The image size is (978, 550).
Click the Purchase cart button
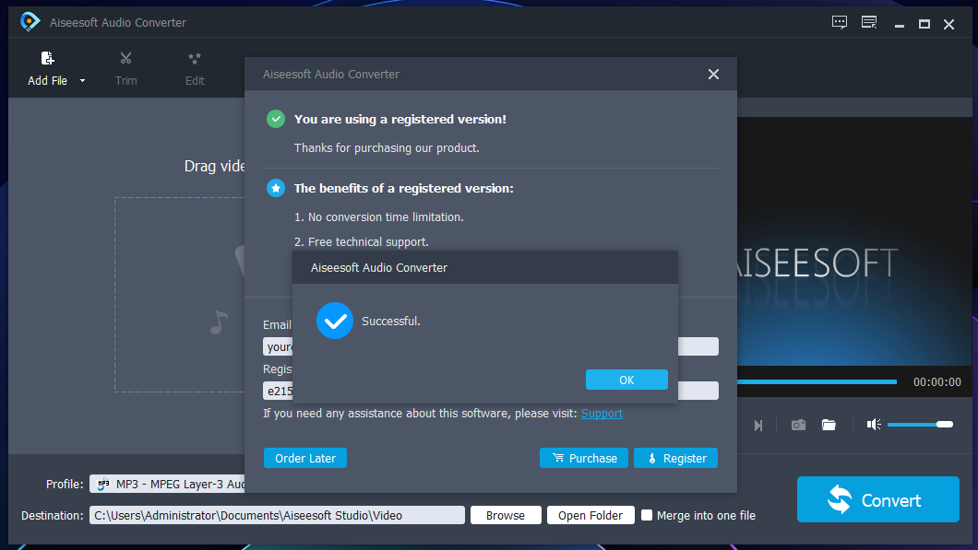(x=584, y=458)
